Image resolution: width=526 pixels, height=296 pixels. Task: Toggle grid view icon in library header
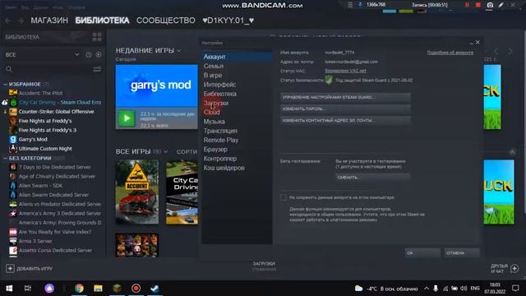coord(97,37)
